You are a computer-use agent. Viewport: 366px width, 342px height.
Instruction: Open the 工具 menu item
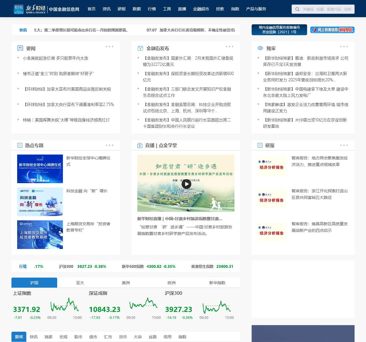(x=167, y=9)
